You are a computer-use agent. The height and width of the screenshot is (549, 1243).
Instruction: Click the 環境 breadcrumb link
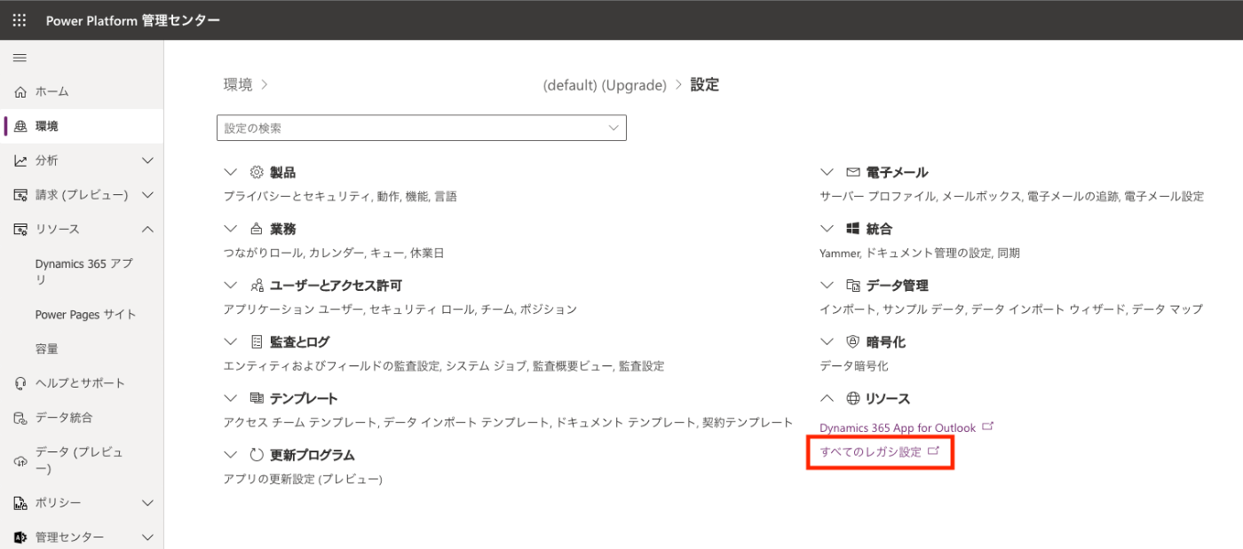pos(238,85)
